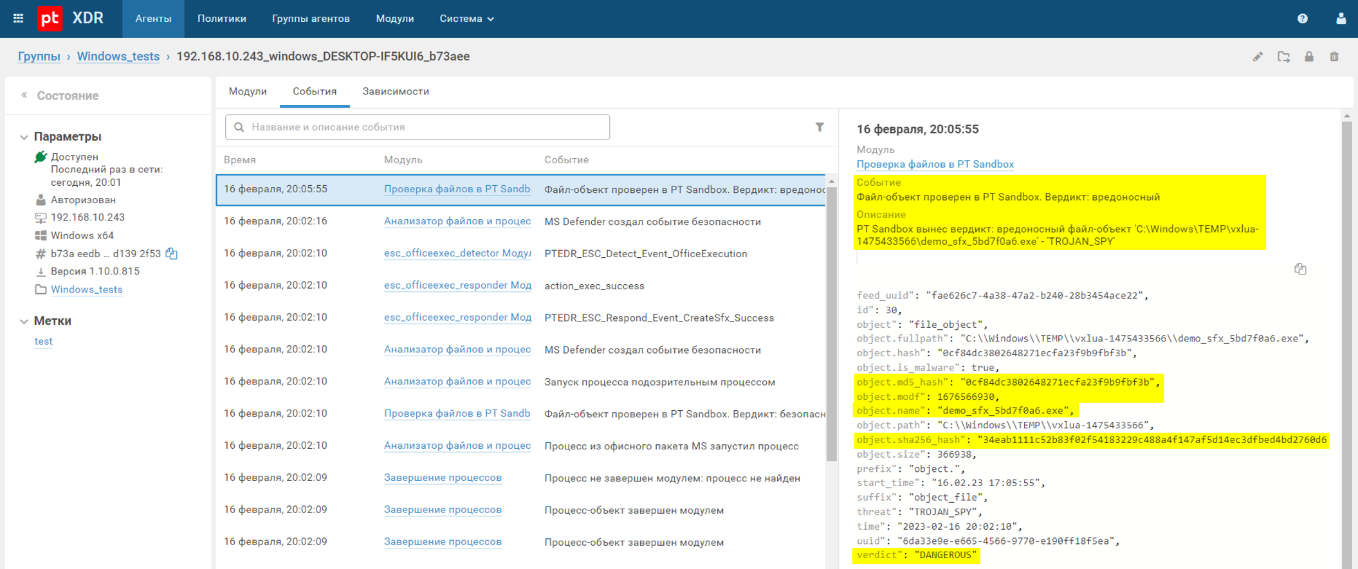Copy the agent hash b73a eedb

click(x=172, y=253)
